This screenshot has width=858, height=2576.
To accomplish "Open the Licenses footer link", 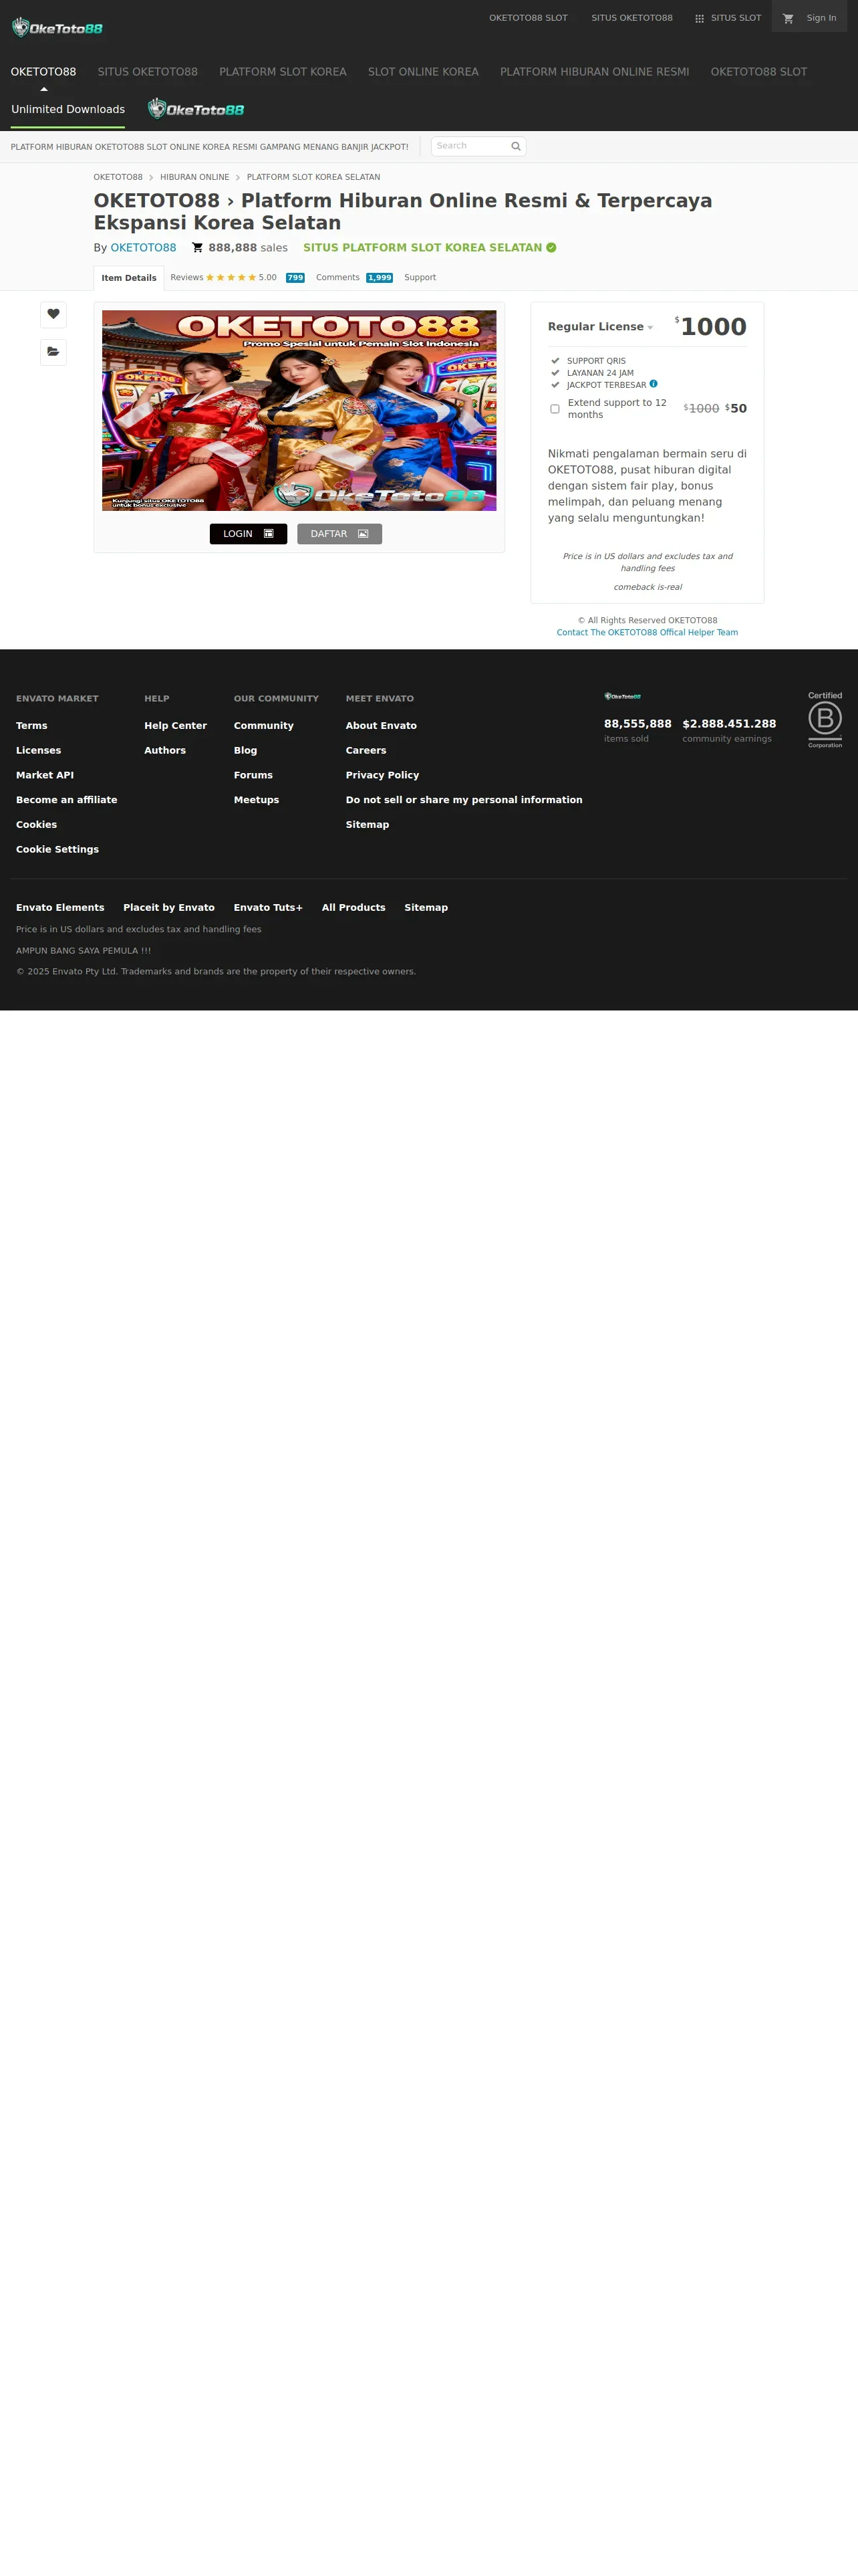I will (x=39, y=751).
